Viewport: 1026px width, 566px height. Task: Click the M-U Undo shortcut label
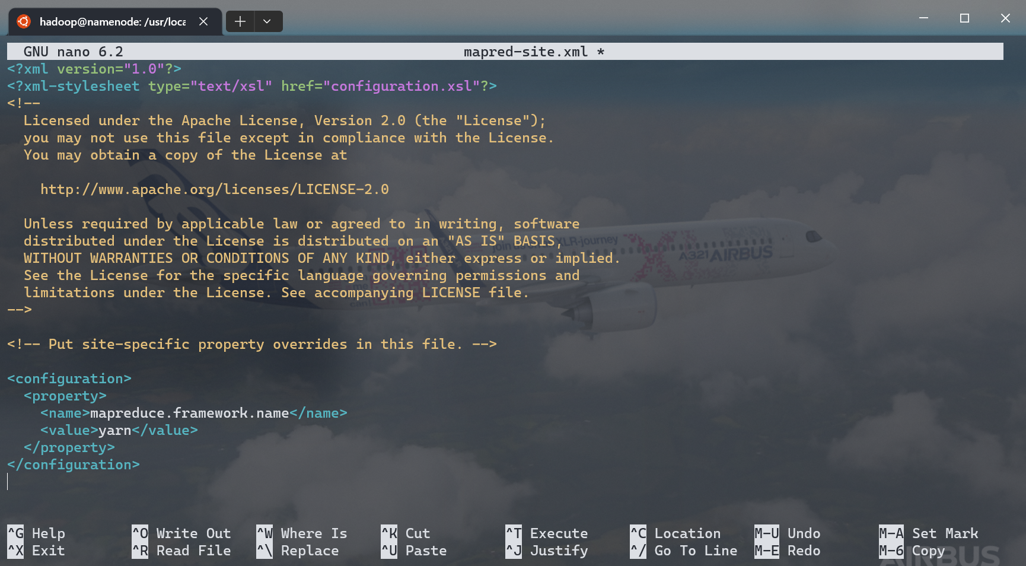tap(788, 533)
